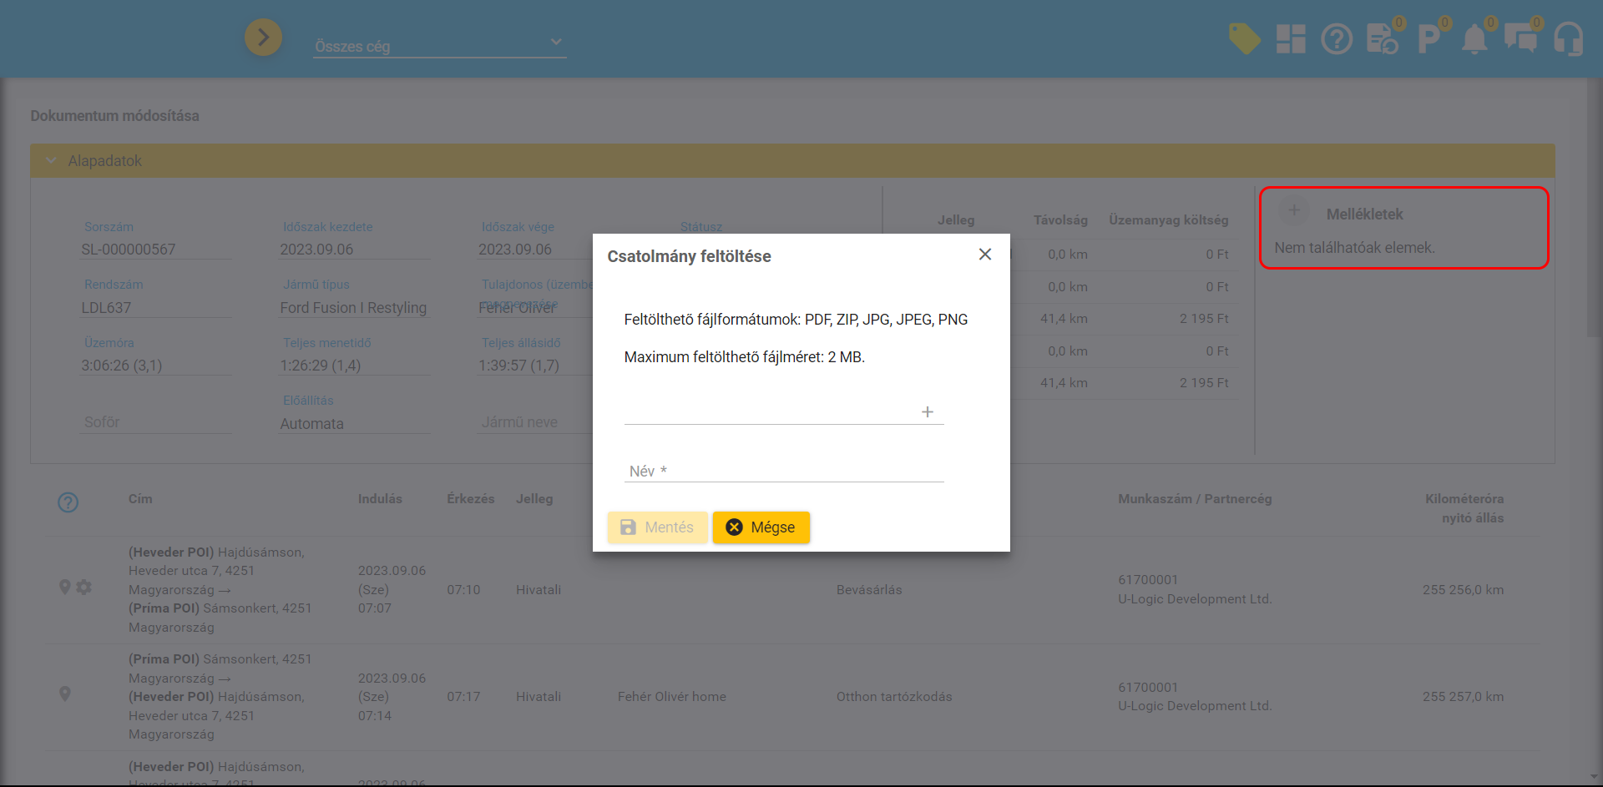Collapse the Alapadatok section
This screenshot has width=1603, height=787.
pos(52,160)
